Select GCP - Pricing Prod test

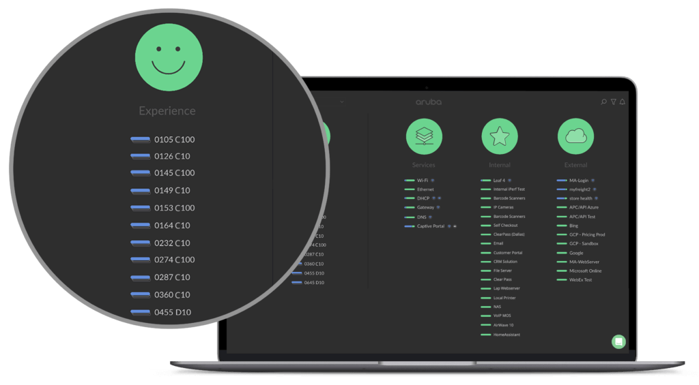click(581, 234)
